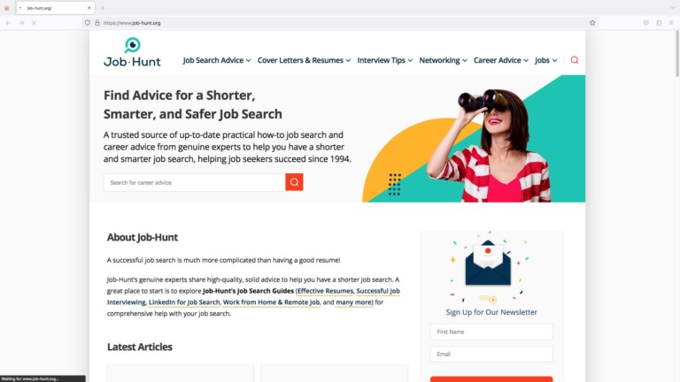The image size is (680, 382).
Task: Open the browser hamburger menu
Action: (x=671, y=23)
